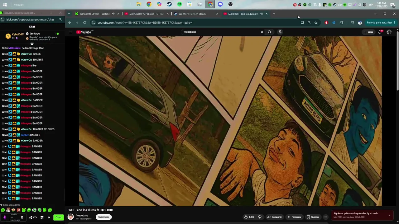
Task: Insert the first green Kick emote
Action: point(3,210)
